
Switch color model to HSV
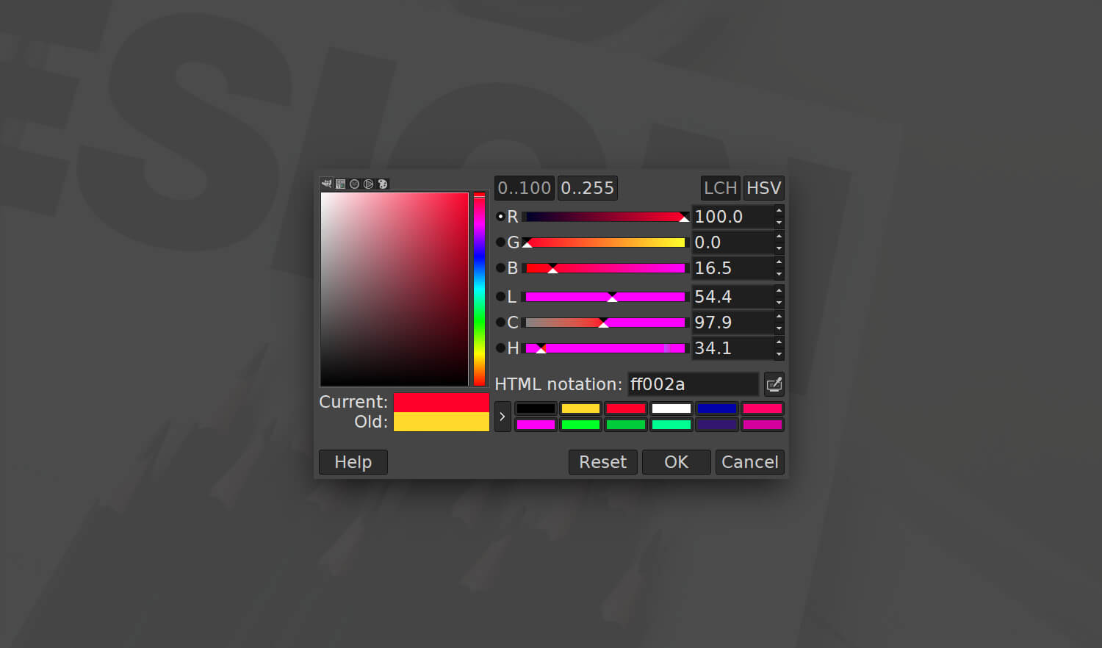[764, 188]
